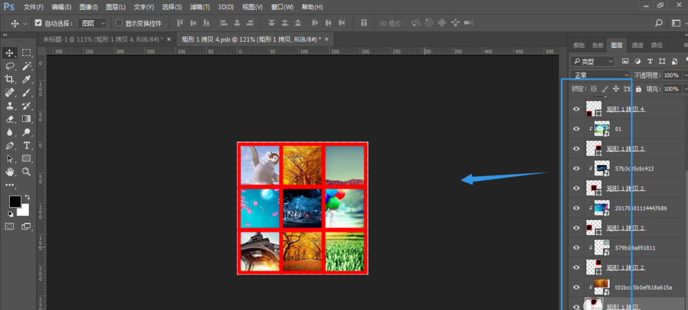This screenshot has height=310, width=688.
Task: Uncheck the 自动选择 checkbox
Action: (39, 23)
